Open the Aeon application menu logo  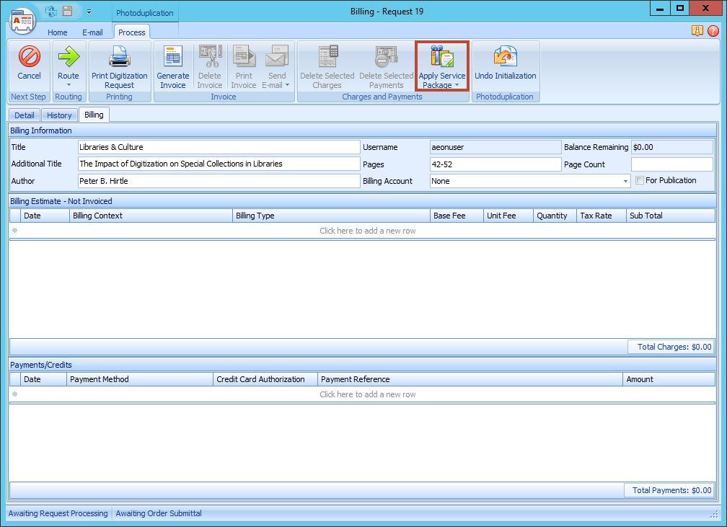22,19
